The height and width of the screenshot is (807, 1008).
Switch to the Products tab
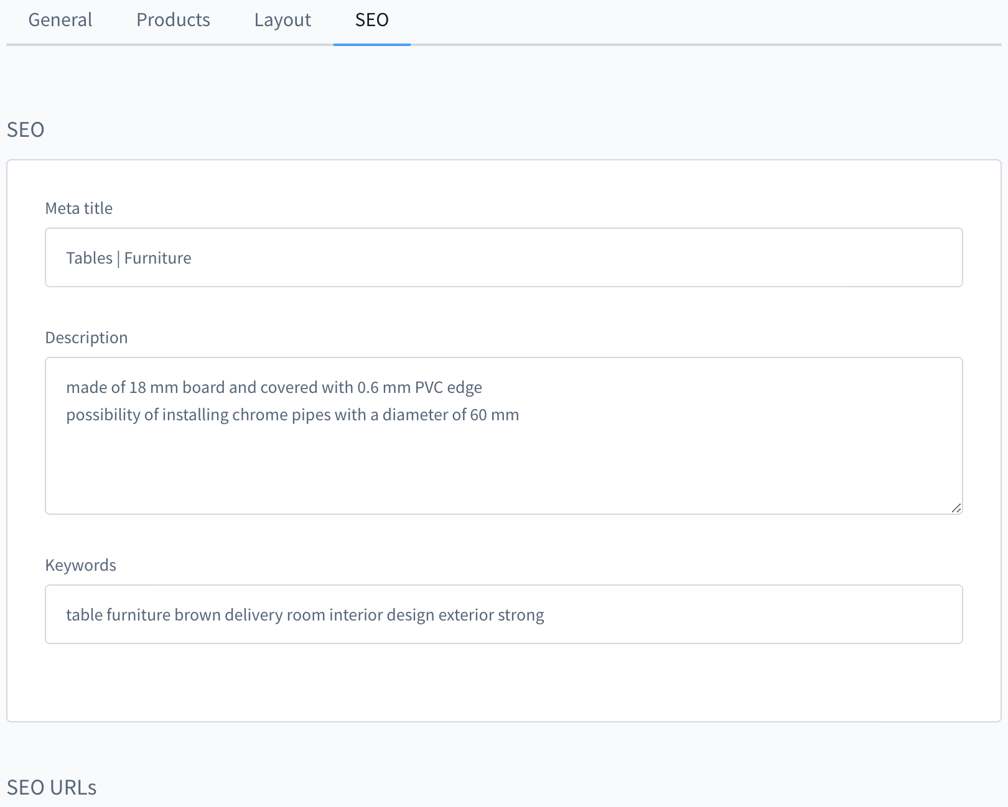click(173, 20)
